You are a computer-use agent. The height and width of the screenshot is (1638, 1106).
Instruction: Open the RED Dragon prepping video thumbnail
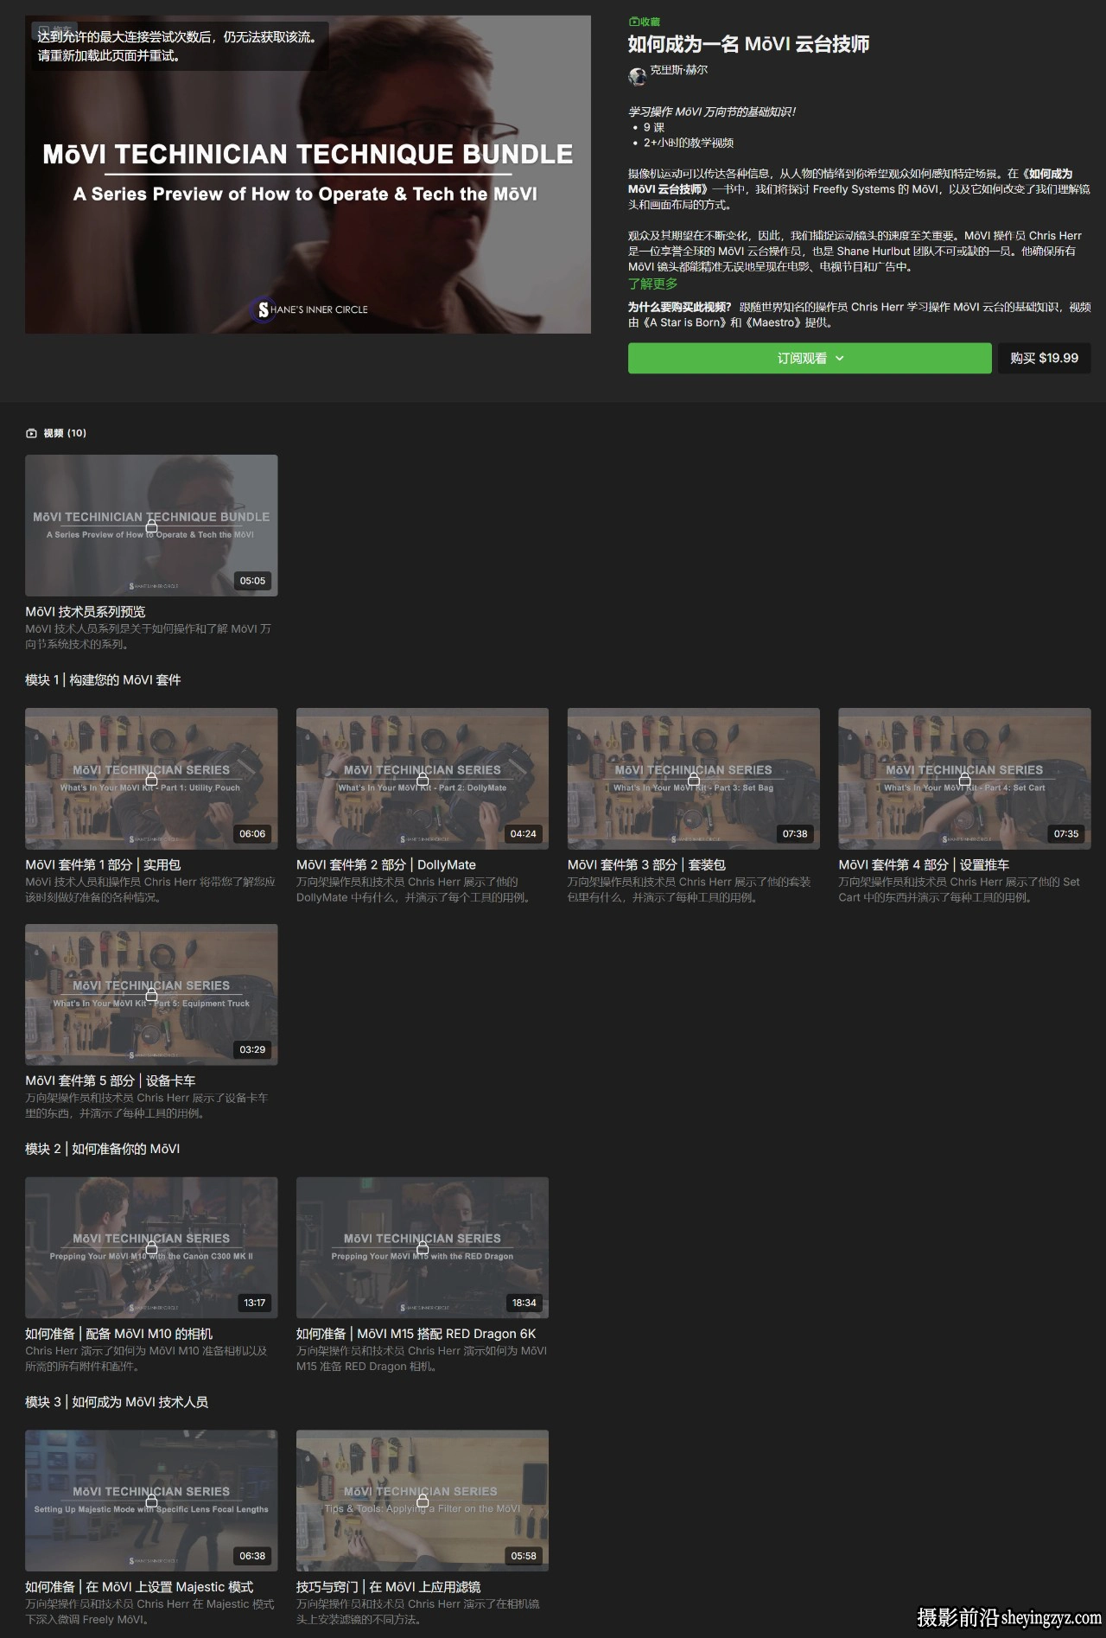pyautogui.click(x=423, y=1248)
